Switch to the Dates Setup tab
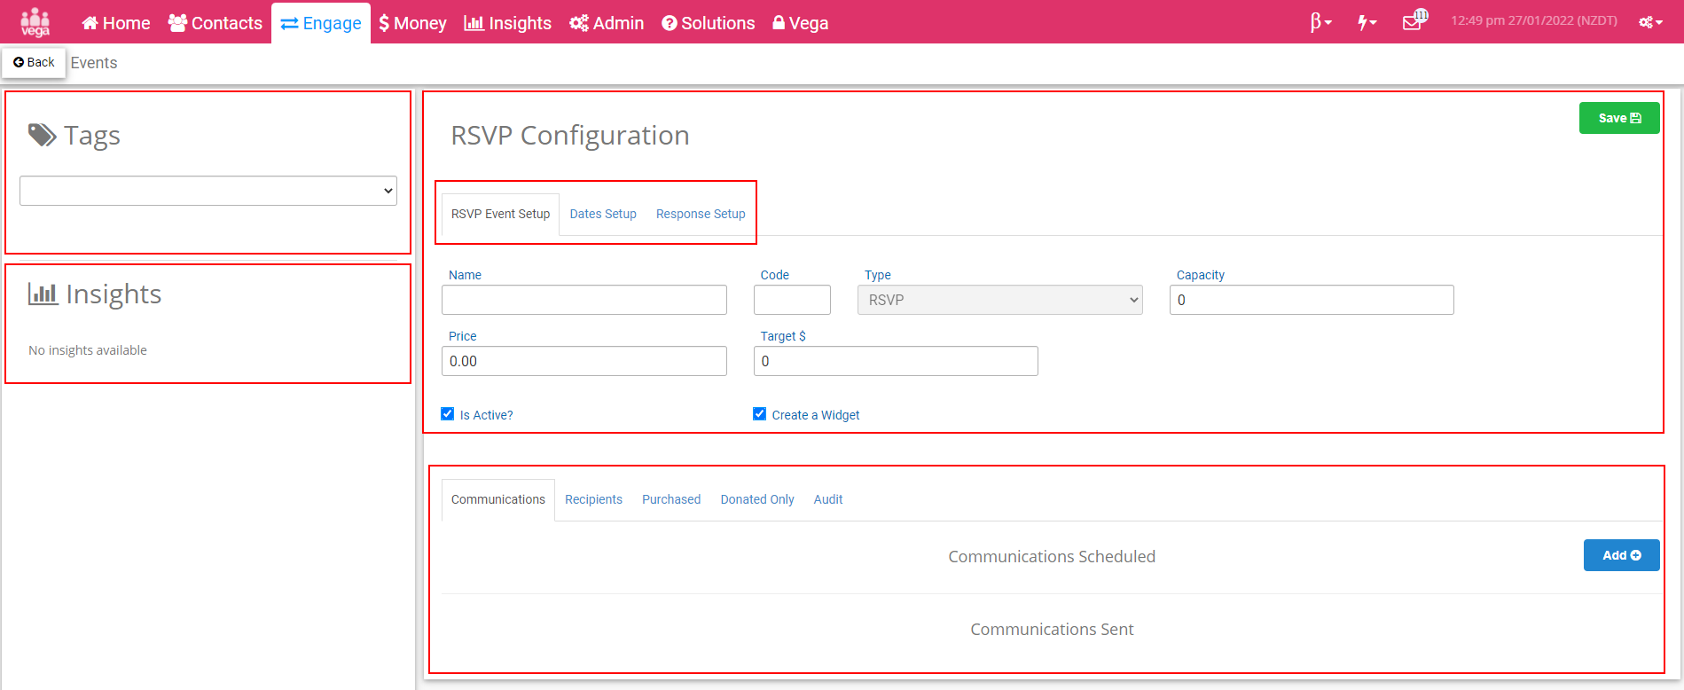The width and height of the screenshot is (1684, 690). (603, 214)
